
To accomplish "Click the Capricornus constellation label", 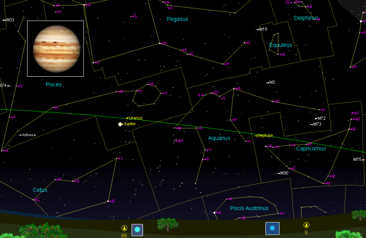I will [311, 148].
